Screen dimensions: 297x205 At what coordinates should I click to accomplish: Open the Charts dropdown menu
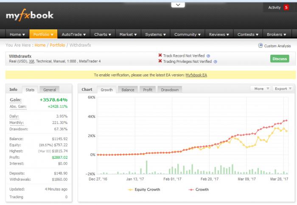point(103,34)
